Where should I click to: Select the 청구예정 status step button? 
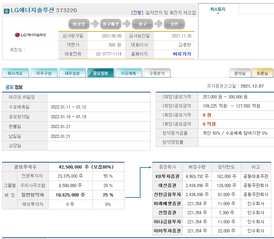tap(111, 24)
